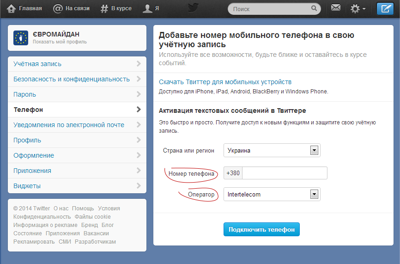
Task: Open Оператор dropdown showing Intertelecom
Action: (x=272, y=194)
